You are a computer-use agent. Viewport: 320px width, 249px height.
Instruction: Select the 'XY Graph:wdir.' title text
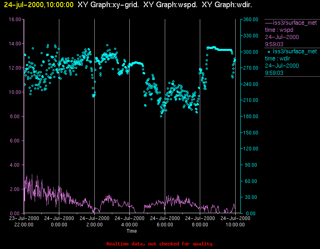coord(227,5)
